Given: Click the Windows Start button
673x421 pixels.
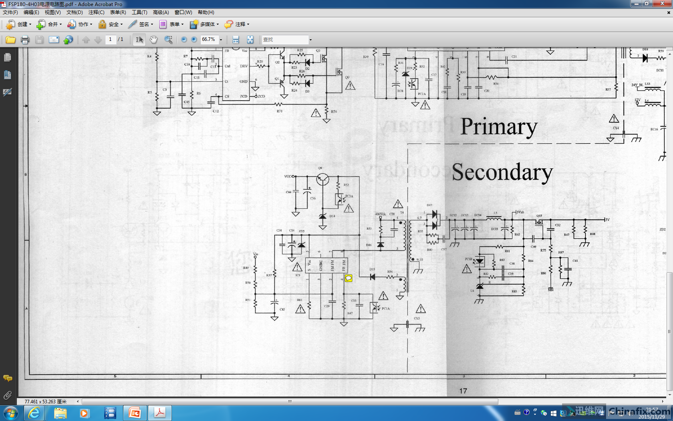Looking at the screenshot, I should (x=10, y=413).
